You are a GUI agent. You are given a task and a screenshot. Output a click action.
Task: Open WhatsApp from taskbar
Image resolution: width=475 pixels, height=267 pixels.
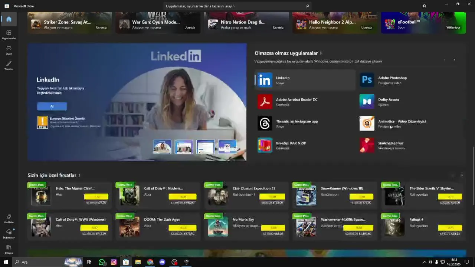coord(102,262)
